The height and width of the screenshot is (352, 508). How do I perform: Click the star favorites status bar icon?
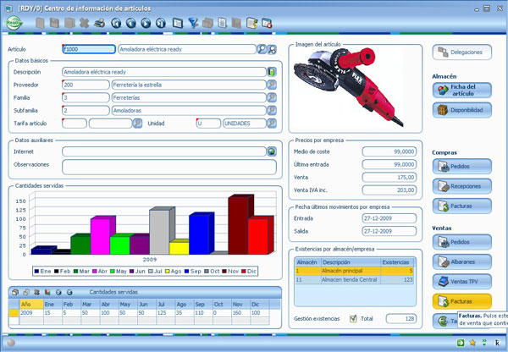(472, 343)
